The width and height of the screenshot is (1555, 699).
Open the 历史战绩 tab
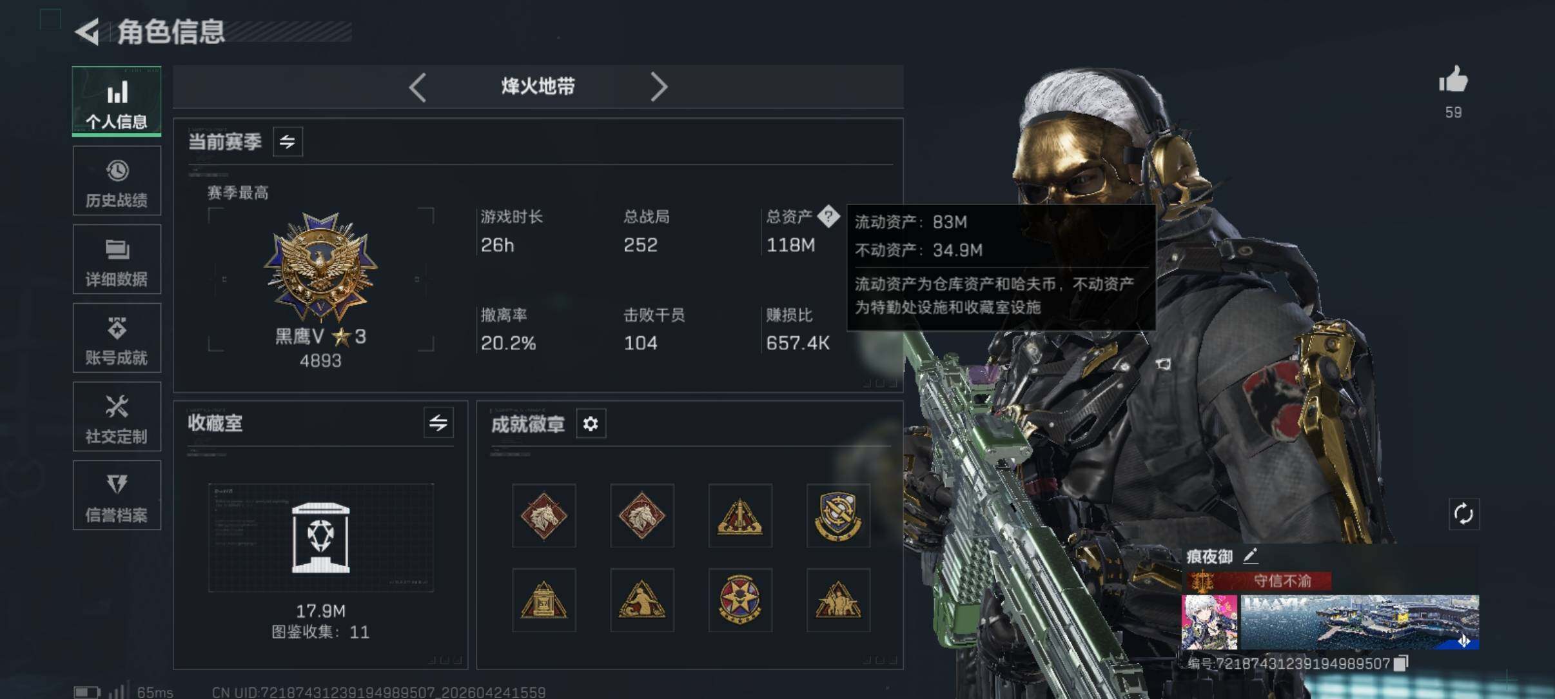[x=117, y=181]
